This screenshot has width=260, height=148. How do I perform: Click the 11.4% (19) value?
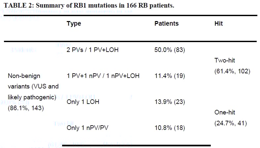pyautogui.click(x=169, y=76)
